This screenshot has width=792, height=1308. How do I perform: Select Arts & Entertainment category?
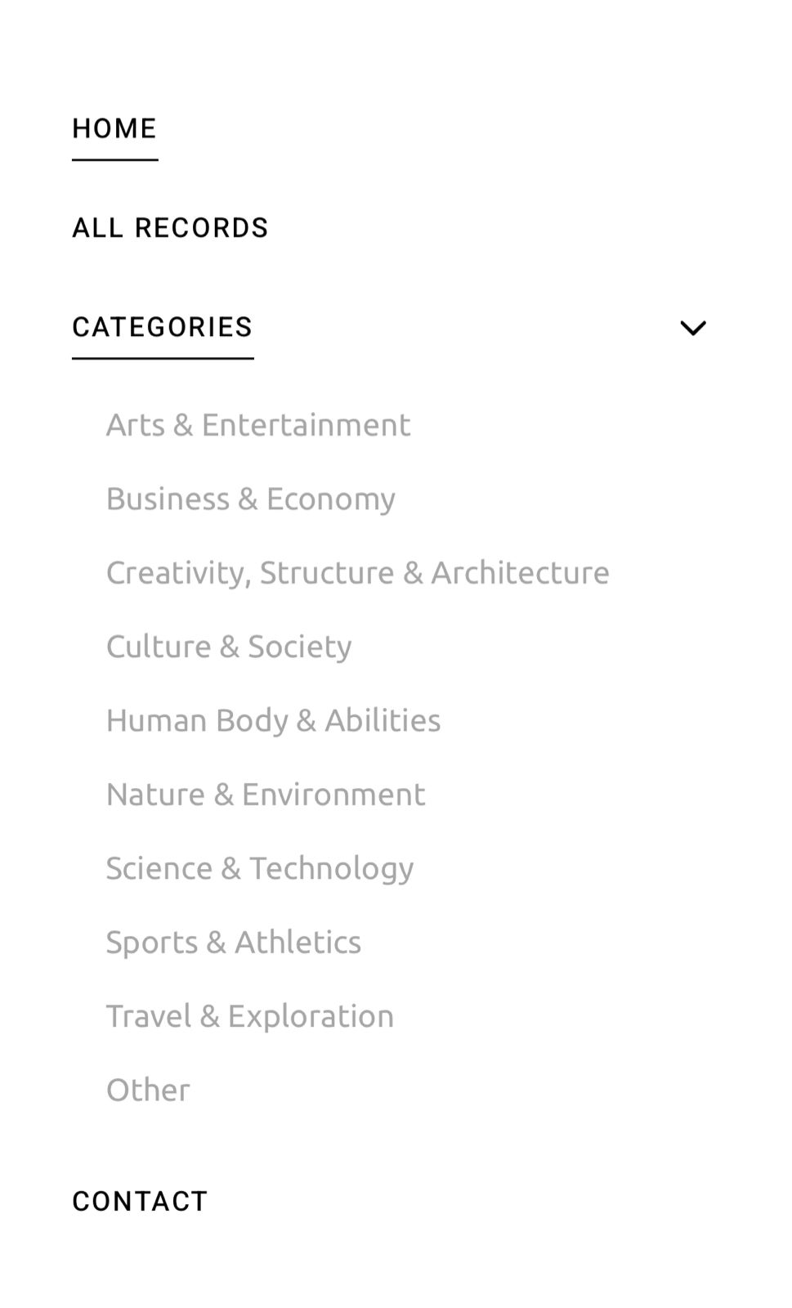coord(258,425)
